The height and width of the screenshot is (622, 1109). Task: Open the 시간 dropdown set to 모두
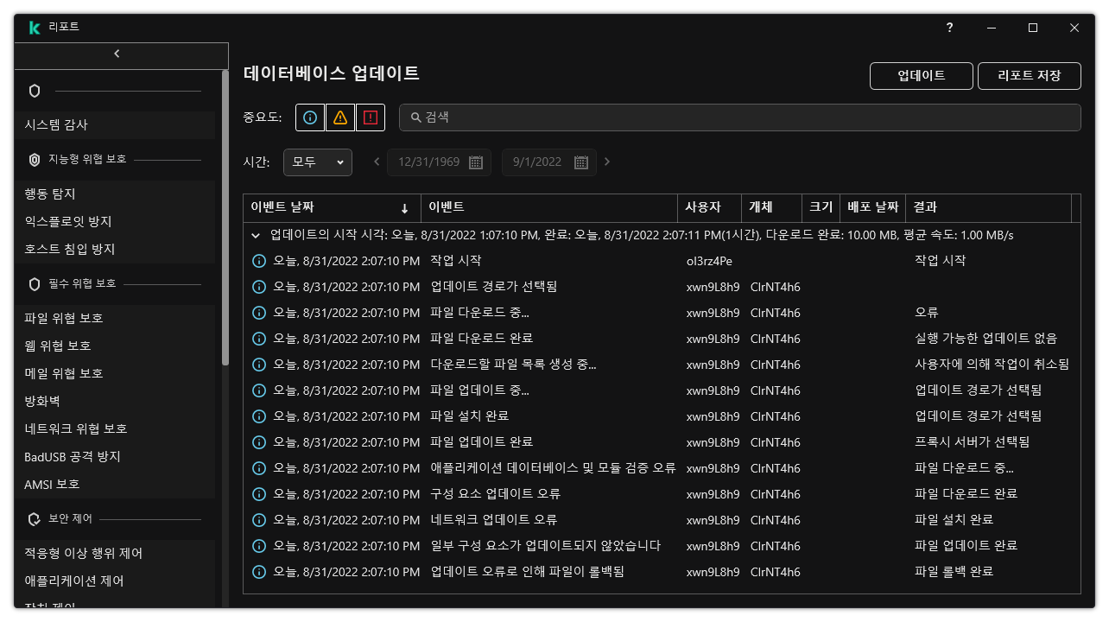click(x=317, y=162)
